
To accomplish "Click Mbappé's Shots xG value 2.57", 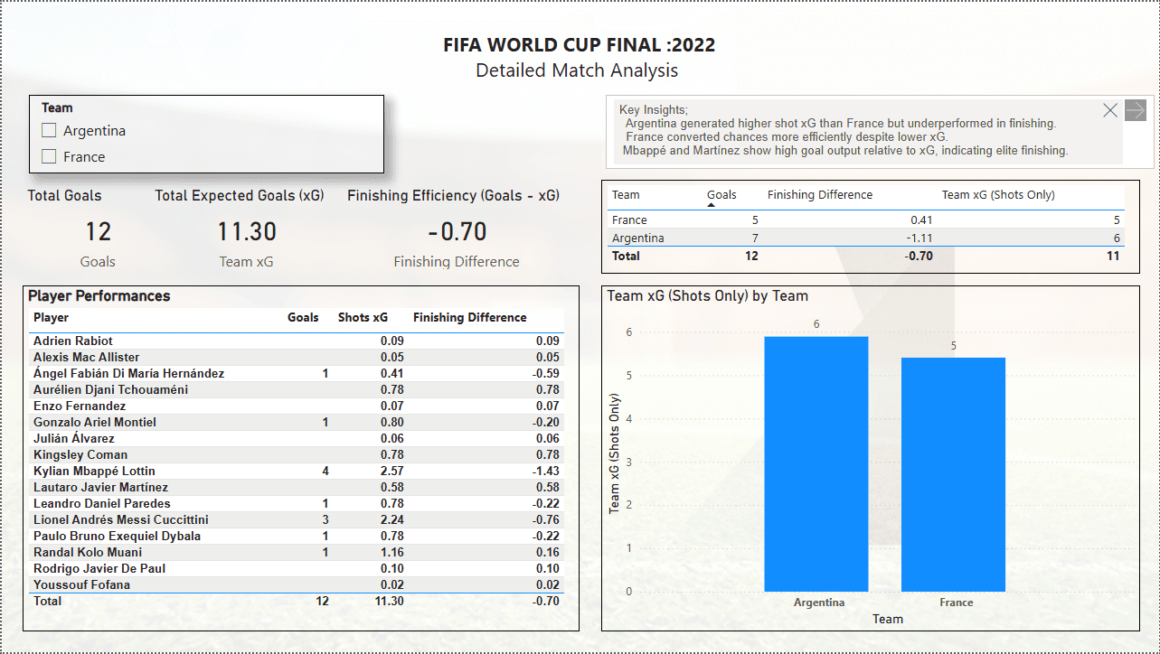I will [x=391, y=472].
